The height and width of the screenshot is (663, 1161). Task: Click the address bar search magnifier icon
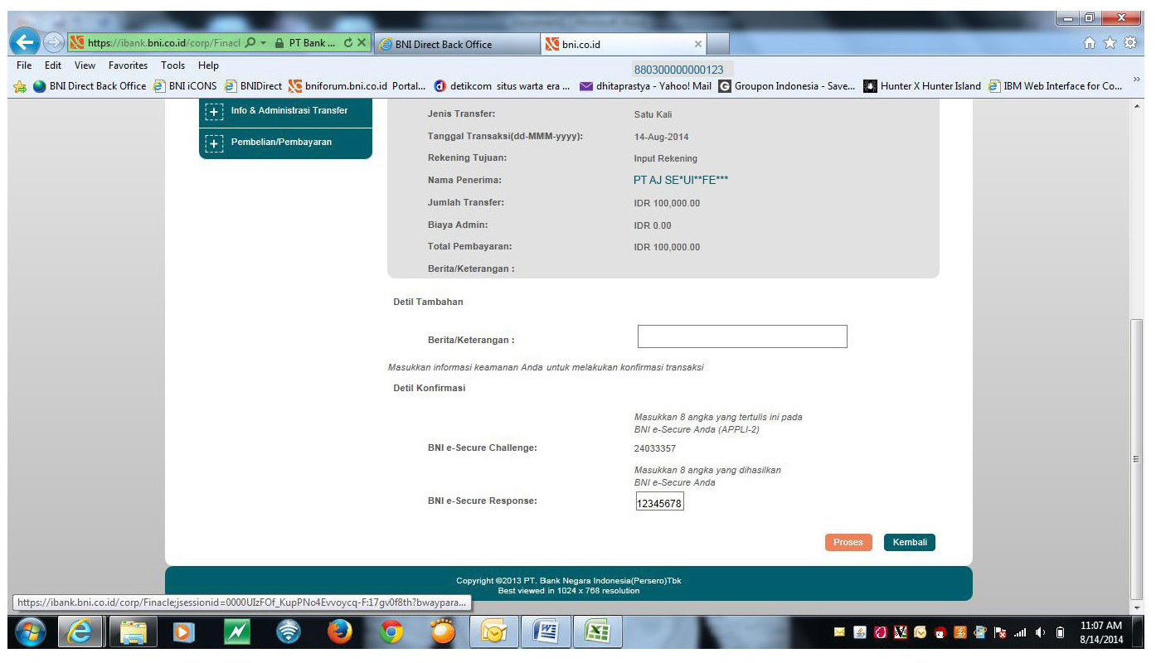click(x=251, y=43)
